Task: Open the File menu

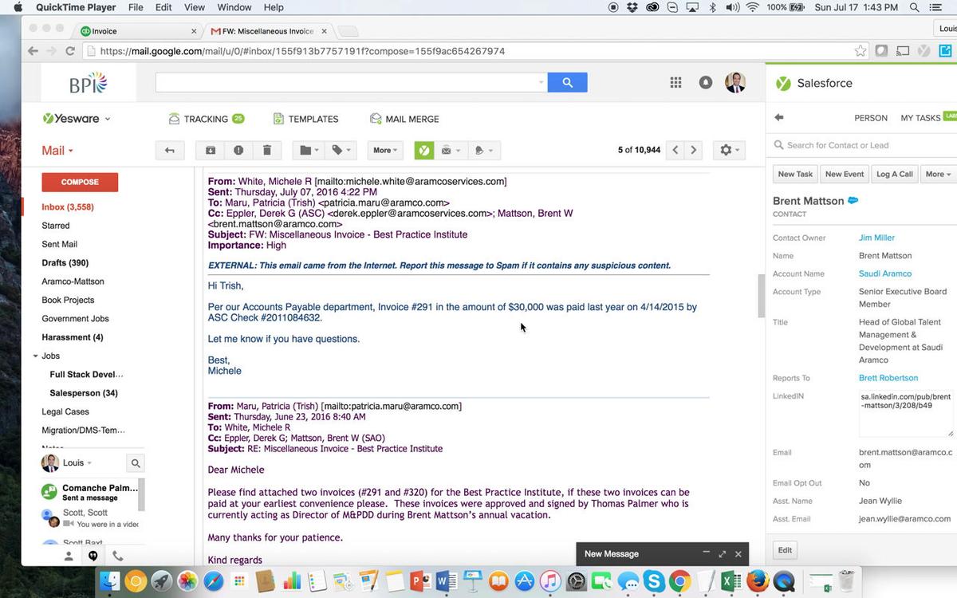Action: [x=136, y=7]
